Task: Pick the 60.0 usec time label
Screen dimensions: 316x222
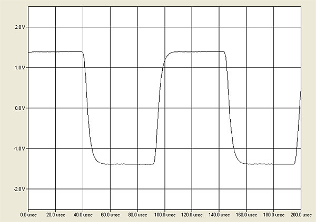Action: tap(110, 215)
